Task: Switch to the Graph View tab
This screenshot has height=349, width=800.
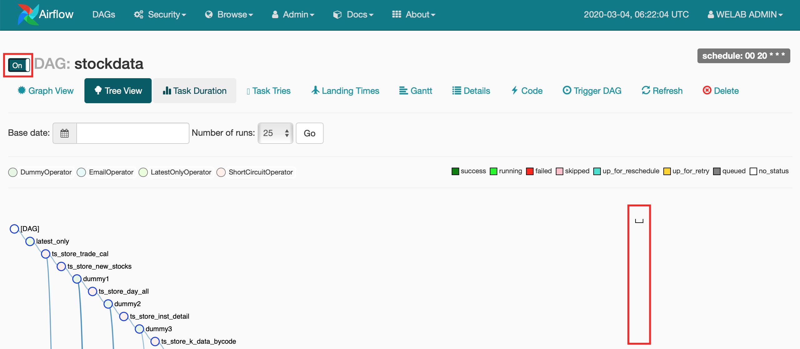Action: [46, 91]
